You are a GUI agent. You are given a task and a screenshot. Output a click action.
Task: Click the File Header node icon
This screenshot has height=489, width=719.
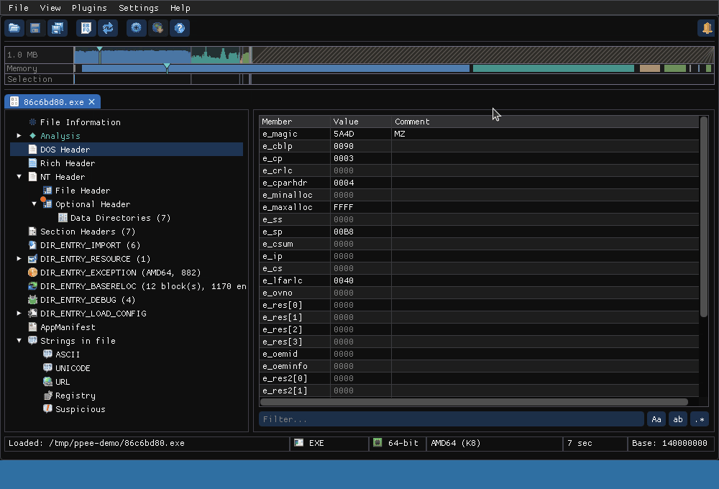(47, 191)
